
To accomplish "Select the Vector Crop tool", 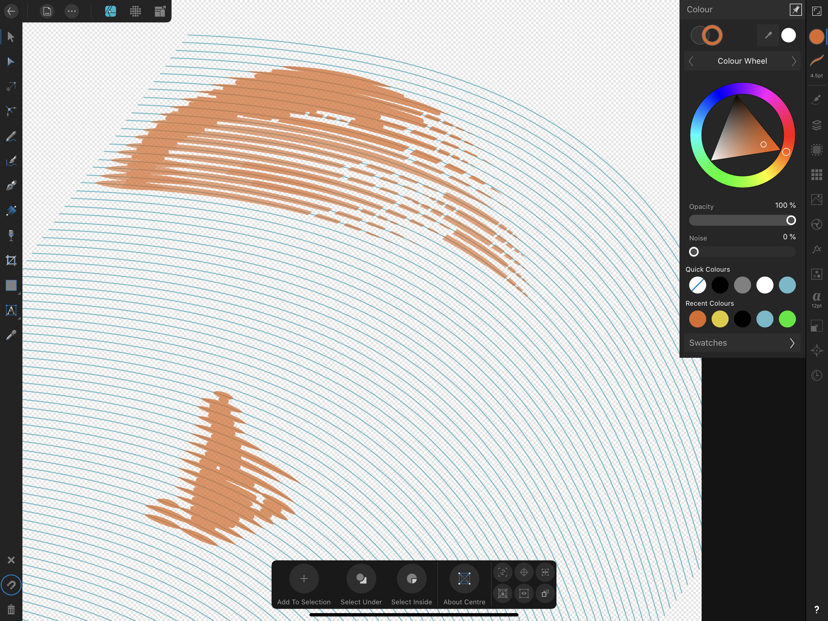I will click(x=11, y=260).
